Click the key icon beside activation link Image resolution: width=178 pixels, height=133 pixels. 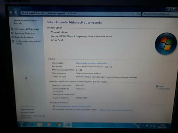coord(54,106)
